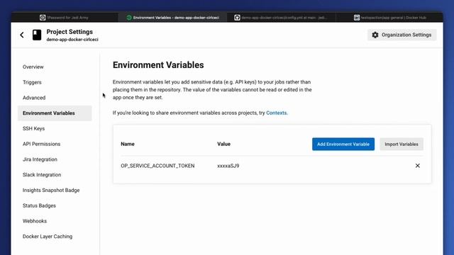The image size is (454, 255).
Task: Click the OP_SERVICE_ACCOUNT_TOKEN variable name
Action: [157, 166]
